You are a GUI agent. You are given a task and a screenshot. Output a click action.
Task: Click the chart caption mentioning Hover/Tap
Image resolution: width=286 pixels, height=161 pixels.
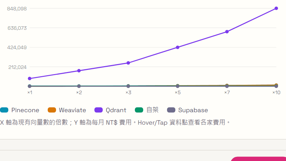(x=115, y=122)
